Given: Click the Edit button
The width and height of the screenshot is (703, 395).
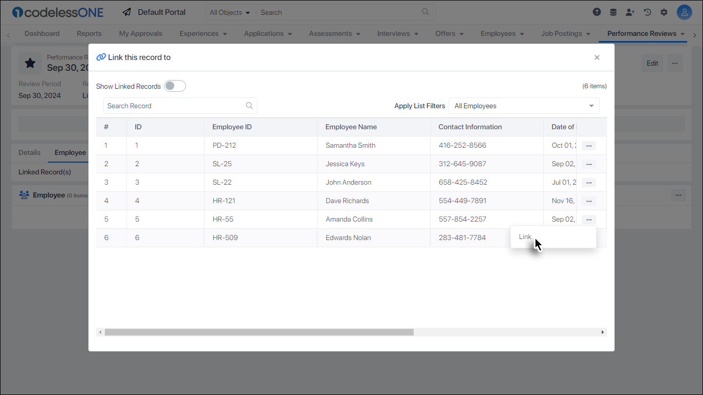Looking at the screenshot, I should point(652,63).
